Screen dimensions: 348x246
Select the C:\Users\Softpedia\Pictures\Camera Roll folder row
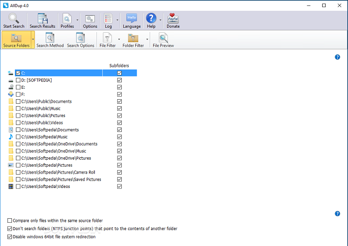point(60,173)
